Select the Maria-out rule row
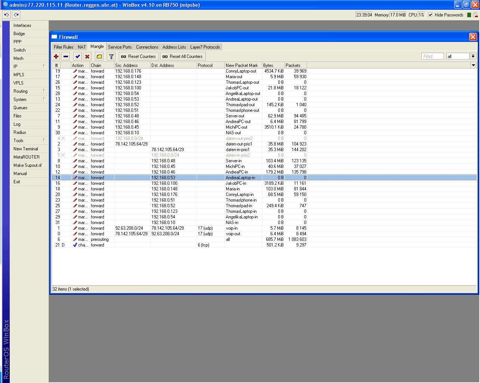The width and height of the screenshot is (480, 383). pyautogui.click(x=264, y=77)
